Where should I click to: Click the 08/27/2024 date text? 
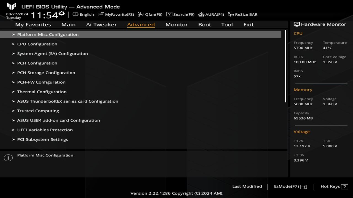point(17,14)
